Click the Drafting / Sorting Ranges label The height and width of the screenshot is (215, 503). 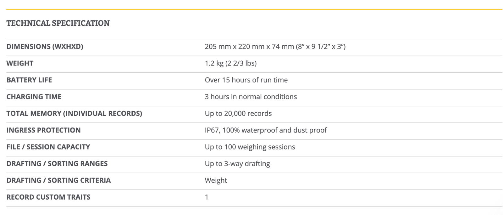coord(57,163)
